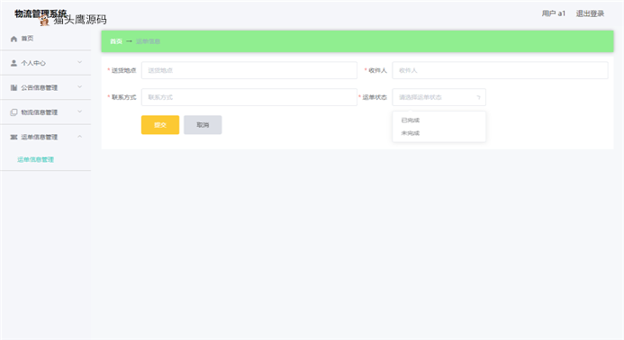Click the yellow 提交 button
624x340 pixels.
click(160, 125)
